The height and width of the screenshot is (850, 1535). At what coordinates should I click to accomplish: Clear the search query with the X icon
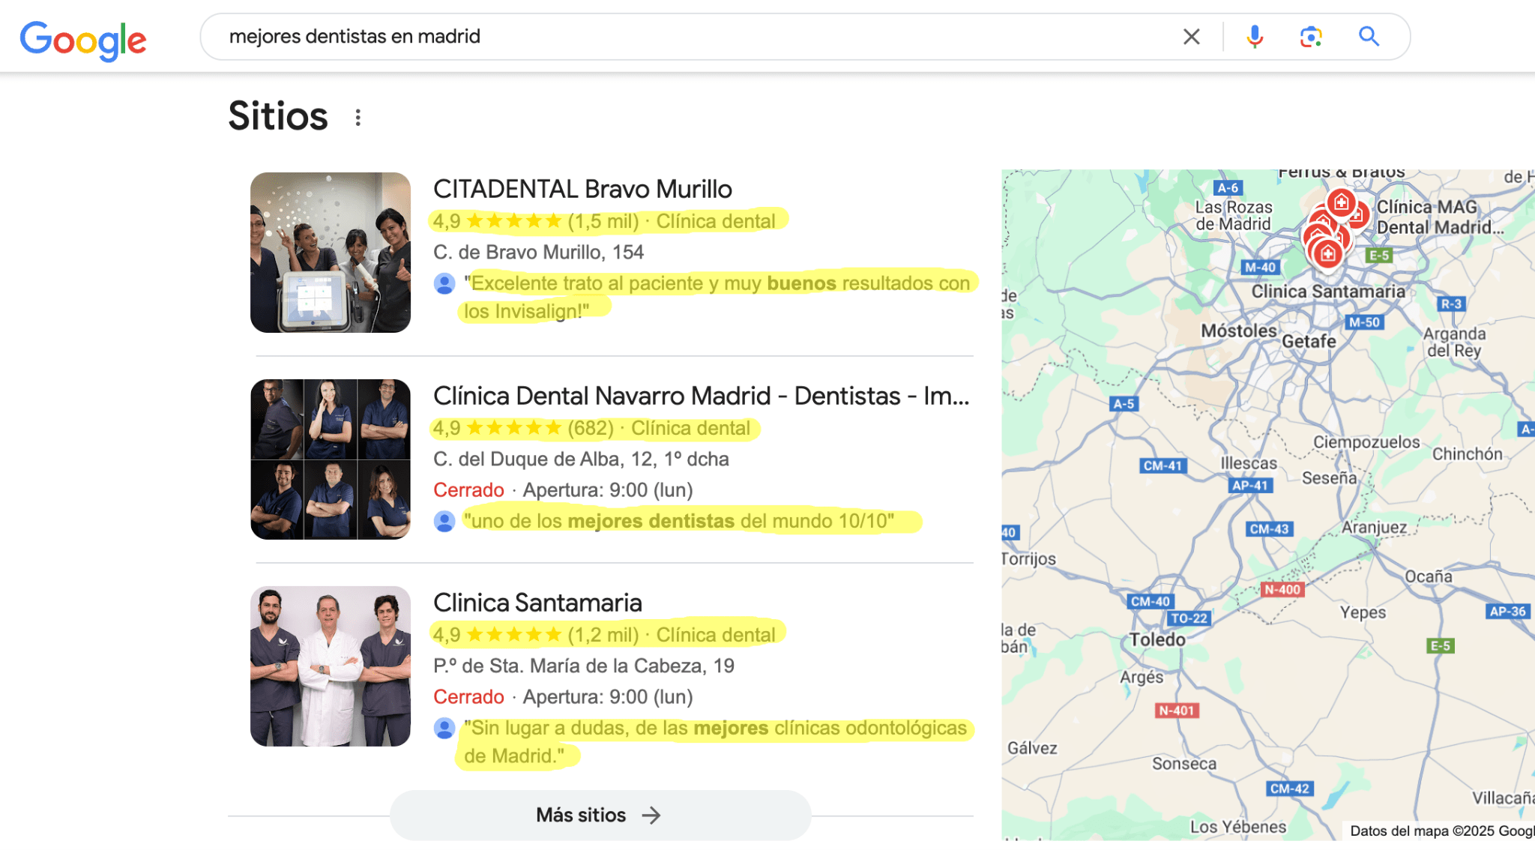click(x=1191, y=36)
